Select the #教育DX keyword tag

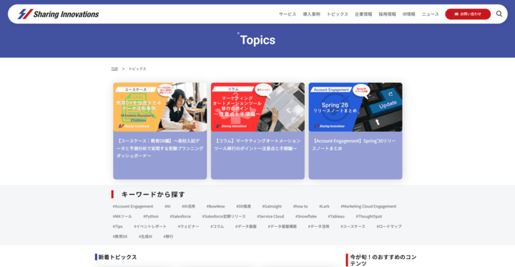point(120,236)
